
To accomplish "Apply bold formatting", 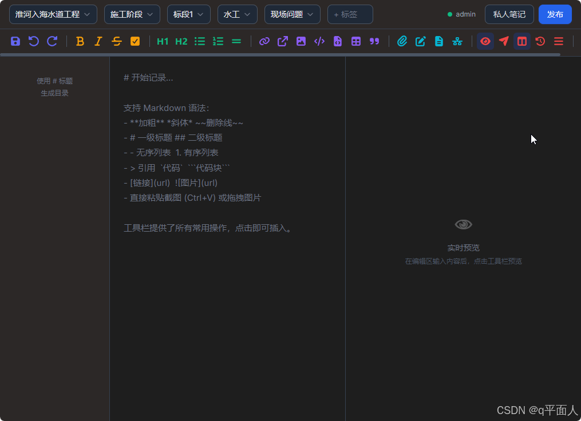I will (80, 41).
